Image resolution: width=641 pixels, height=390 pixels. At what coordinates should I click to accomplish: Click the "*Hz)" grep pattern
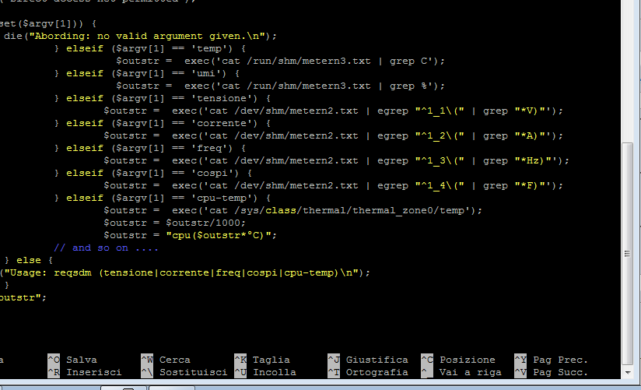533,161
